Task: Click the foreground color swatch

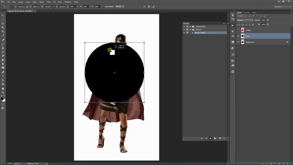Action: 2,99
